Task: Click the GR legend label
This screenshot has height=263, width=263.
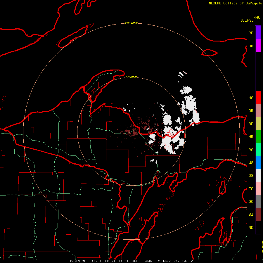Action: tap(251, 111)
